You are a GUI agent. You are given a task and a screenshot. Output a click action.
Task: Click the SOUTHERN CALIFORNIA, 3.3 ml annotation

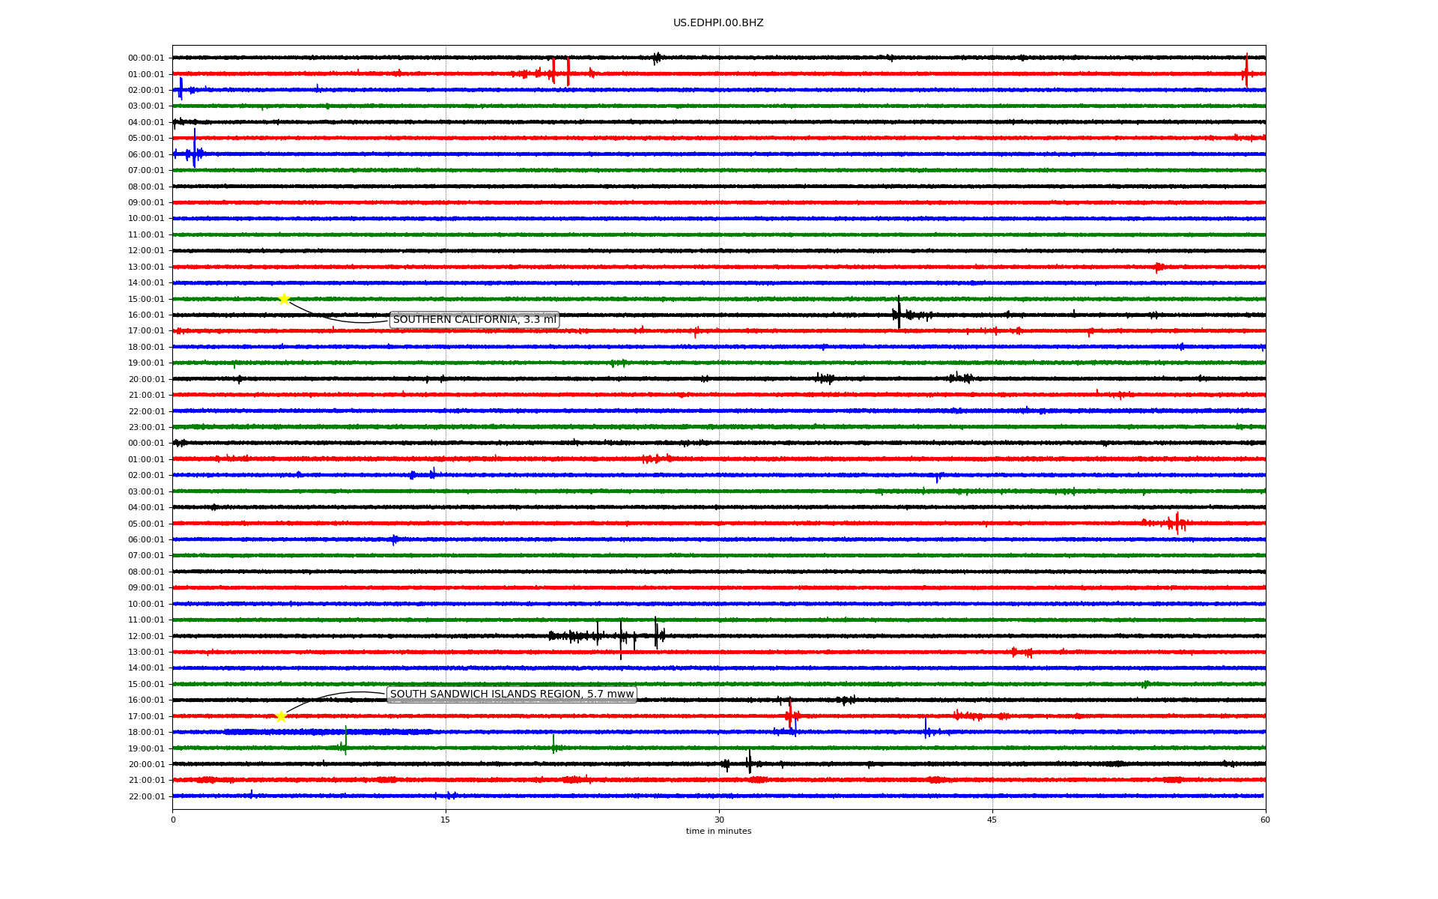pos(474,320)
